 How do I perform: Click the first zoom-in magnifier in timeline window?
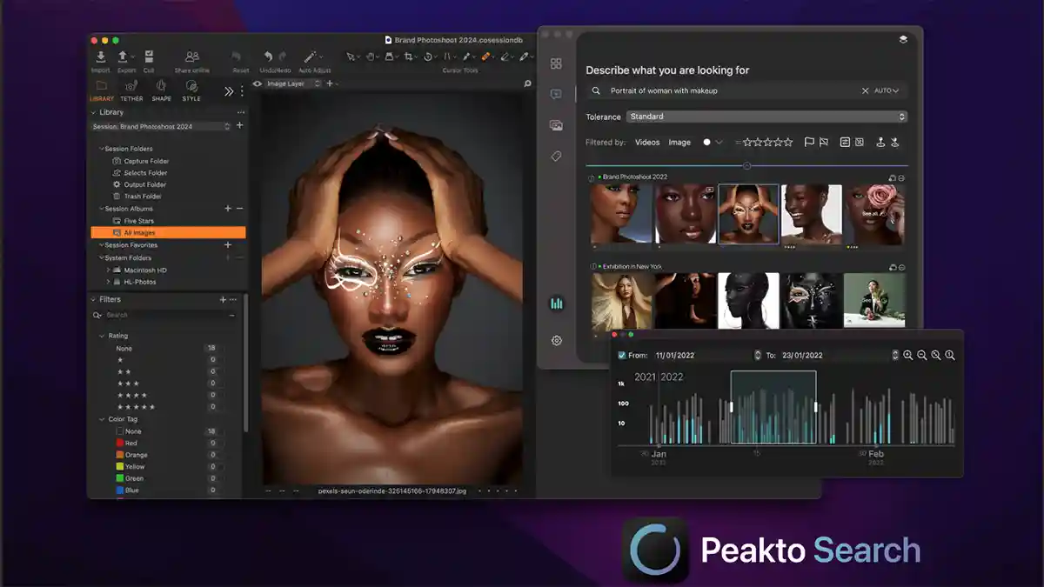pos(908,355)
